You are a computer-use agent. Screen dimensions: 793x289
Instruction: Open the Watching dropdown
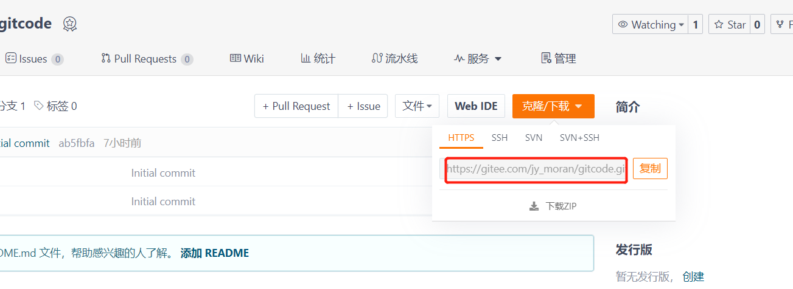point(650,24)
